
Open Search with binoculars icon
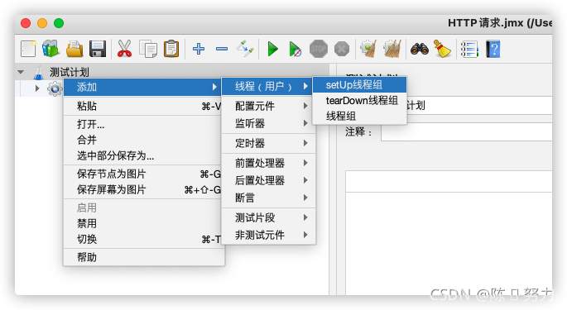click(420, 49)
